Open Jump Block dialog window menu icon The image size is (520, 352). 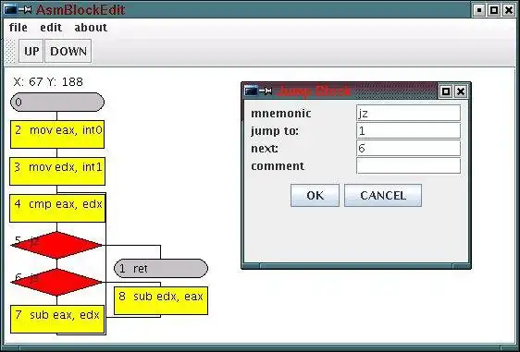pyautogui.click(x=251, y=91)
